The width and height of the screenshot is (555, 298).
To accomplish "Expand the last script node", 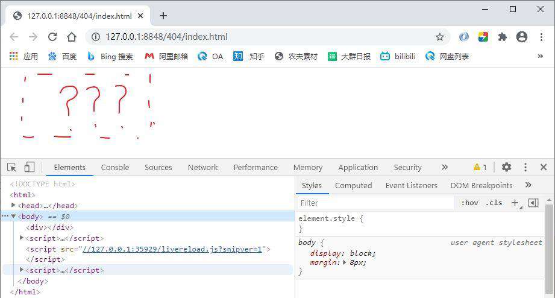I will click(x=22, y=270).
